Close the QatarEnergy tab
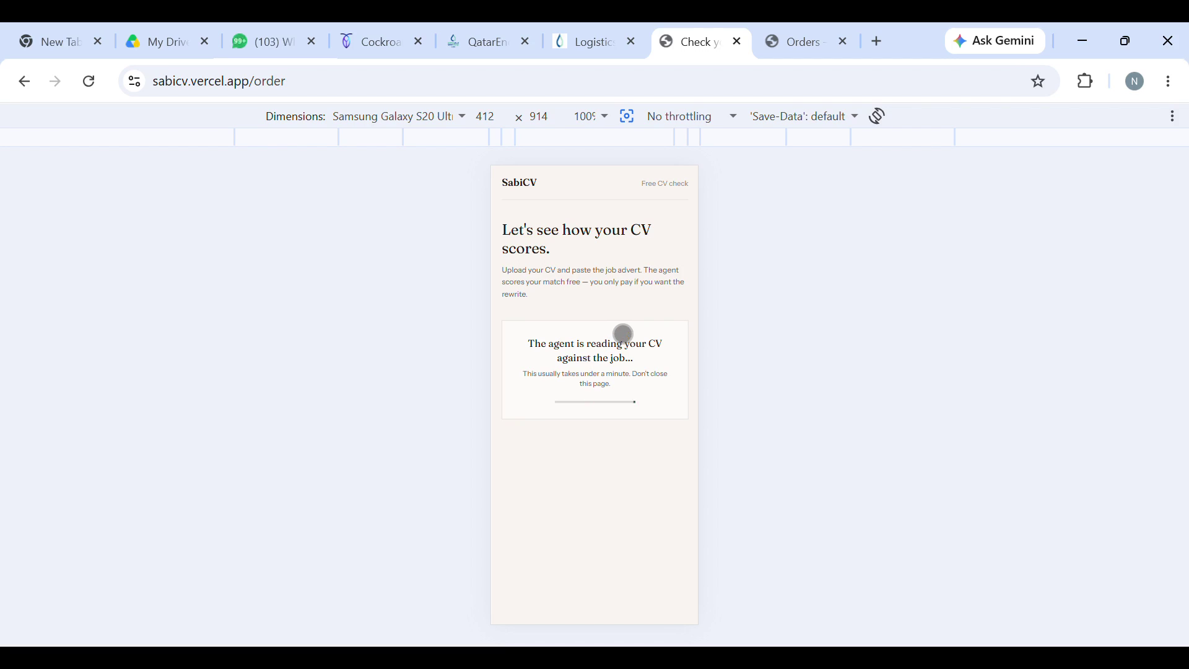The height and width of the screenshot is (669, 1189). (x=525, y=42)
